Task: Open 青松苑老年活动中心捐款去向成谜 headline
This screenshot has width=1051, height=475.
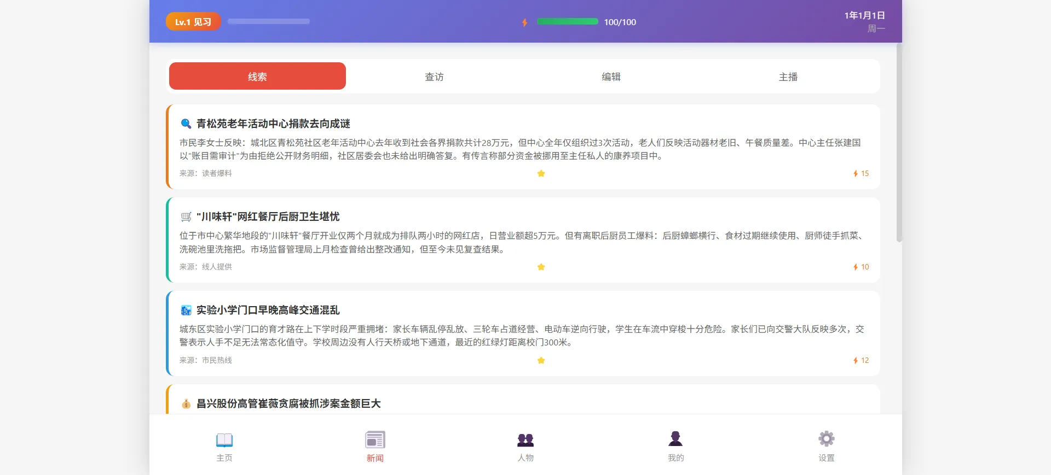Action: 273,124
